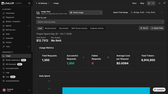The width and height of the screenshot is (168, 94).
Task: Click the Max Budget 'No limit' text
Action: tap(56, 41)
